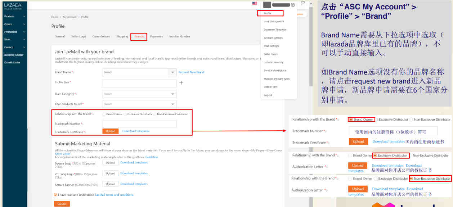Screen dimensions: 453x207
Task: Switch to the Payments tab
Action: pos(157,37)
